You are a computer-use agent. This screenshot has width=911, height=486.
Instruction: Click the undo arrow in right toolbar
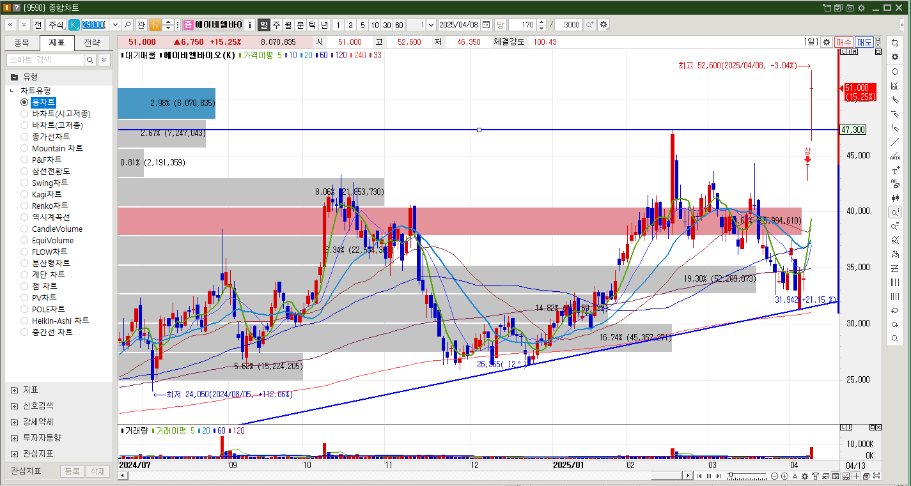[x=895, y=310]
